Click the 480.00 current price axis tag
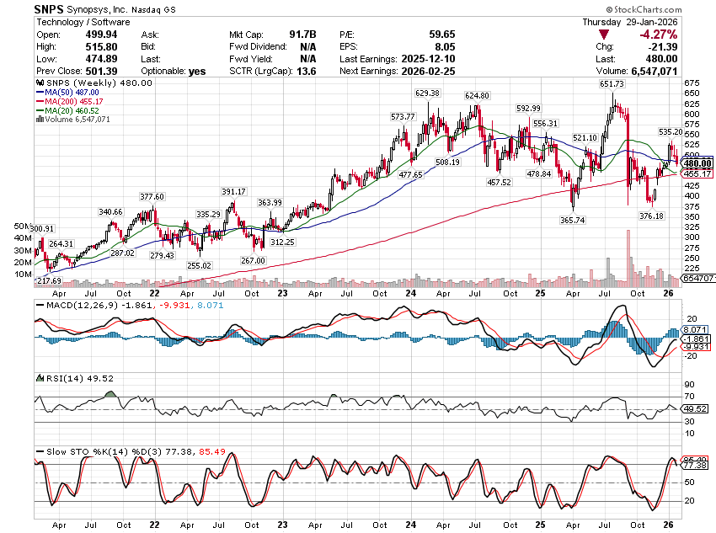Screen dimensions: 716x533 (x=699, y=163)
